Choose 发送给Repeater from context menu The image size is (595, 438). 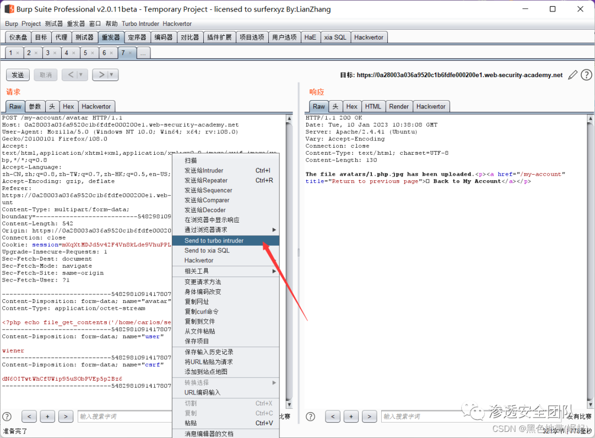(226, 180)
